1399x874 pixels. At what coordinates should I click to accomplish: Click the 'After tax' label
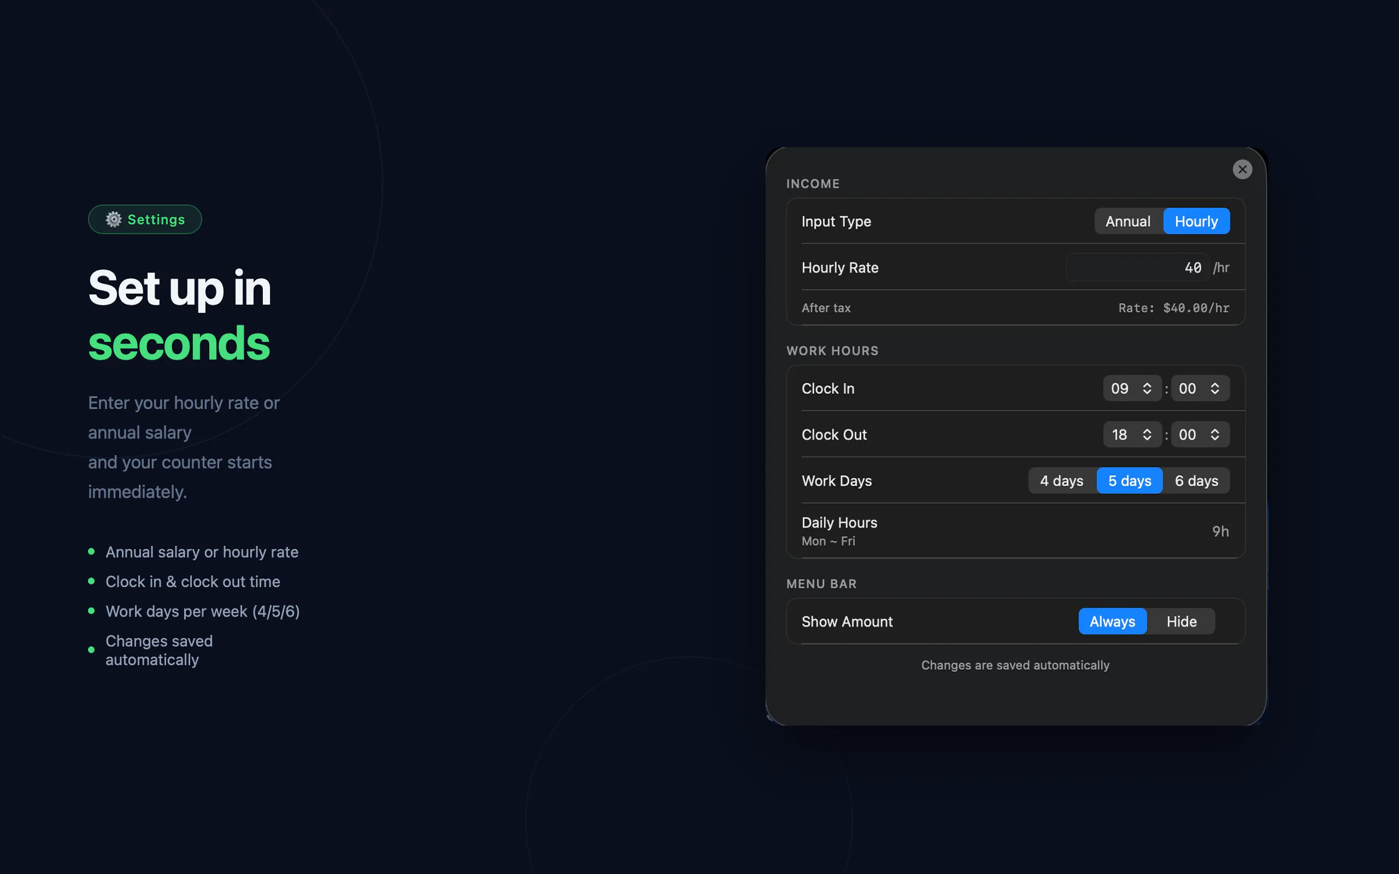pos(826,308)
